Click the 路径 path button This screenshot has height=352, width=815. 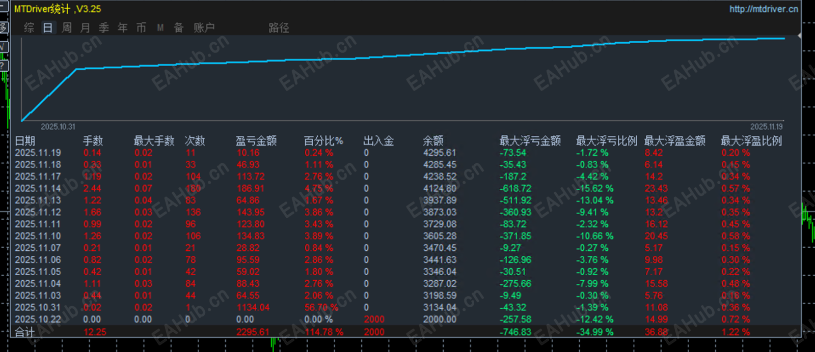[x=279, y=28]
